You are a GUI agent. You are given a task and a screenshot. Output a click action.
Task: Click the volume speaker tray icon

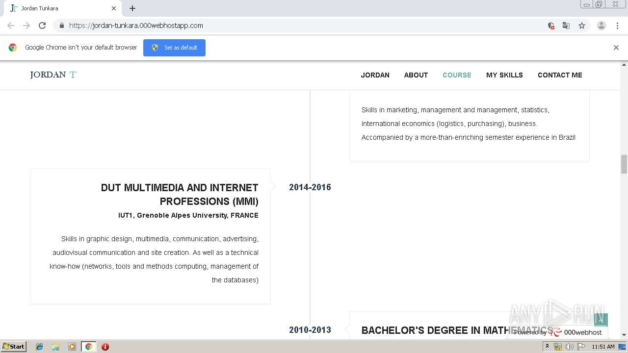point(569,347)
